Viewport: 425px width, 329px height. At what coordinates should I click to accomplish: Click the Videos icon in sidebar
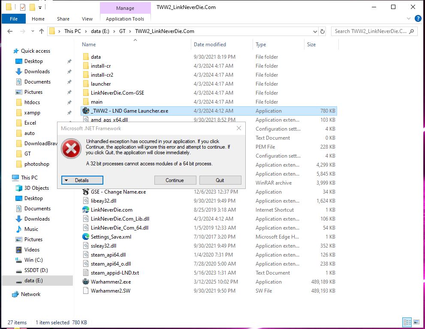pyautogui.click(x=19, y=250)
